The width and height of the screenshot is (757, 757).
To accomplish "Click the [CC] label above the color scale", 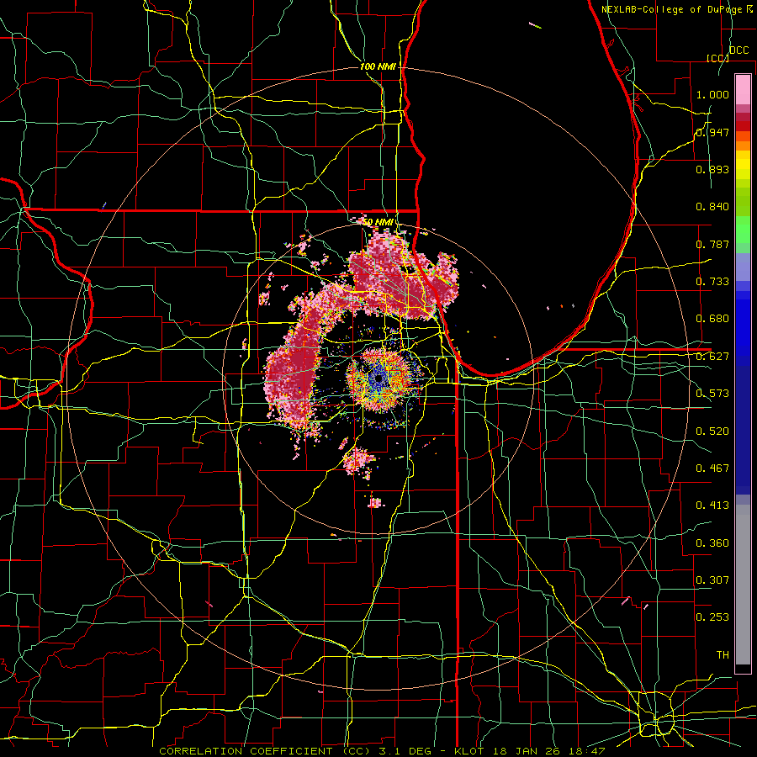I will [x=717, y=58].
